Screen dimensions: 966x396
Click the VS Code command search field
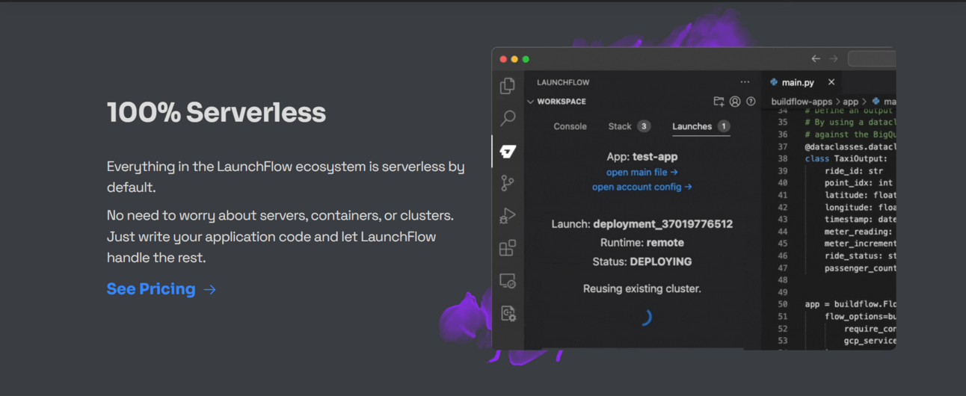point(872,59)
